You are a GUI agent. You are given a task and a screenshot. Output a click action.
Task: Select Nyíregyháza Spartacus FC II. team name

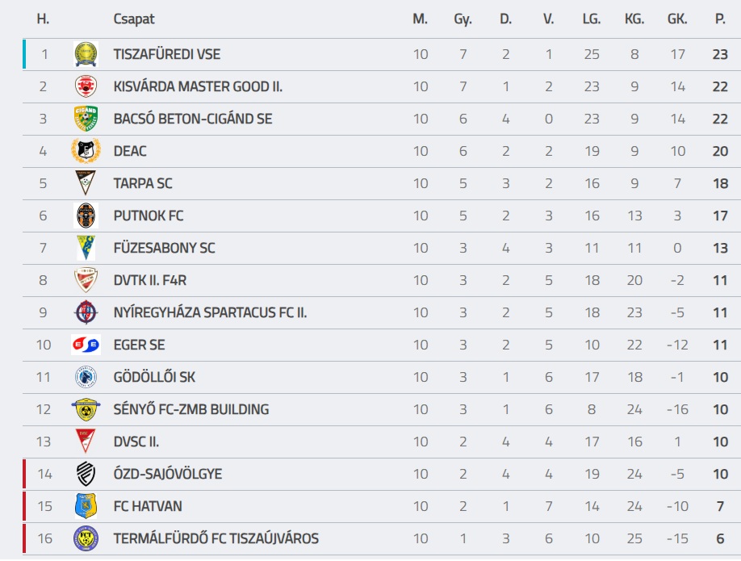[210, 313]
